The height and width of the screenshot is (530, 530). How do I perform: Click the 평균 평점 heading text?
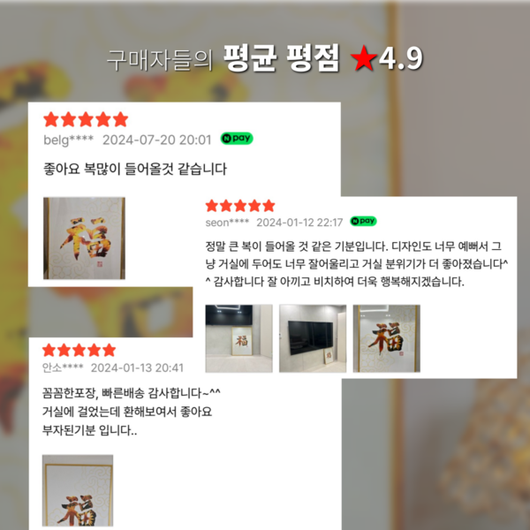(281, 58)
